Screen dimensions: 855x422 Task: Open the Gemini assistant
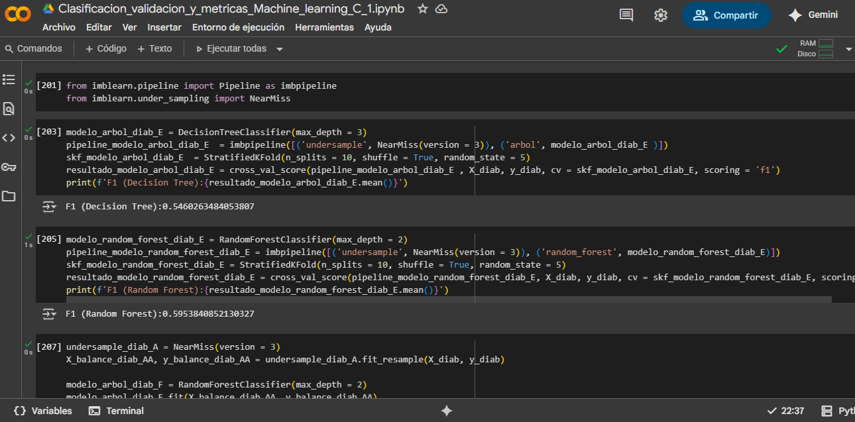point(813,15)
